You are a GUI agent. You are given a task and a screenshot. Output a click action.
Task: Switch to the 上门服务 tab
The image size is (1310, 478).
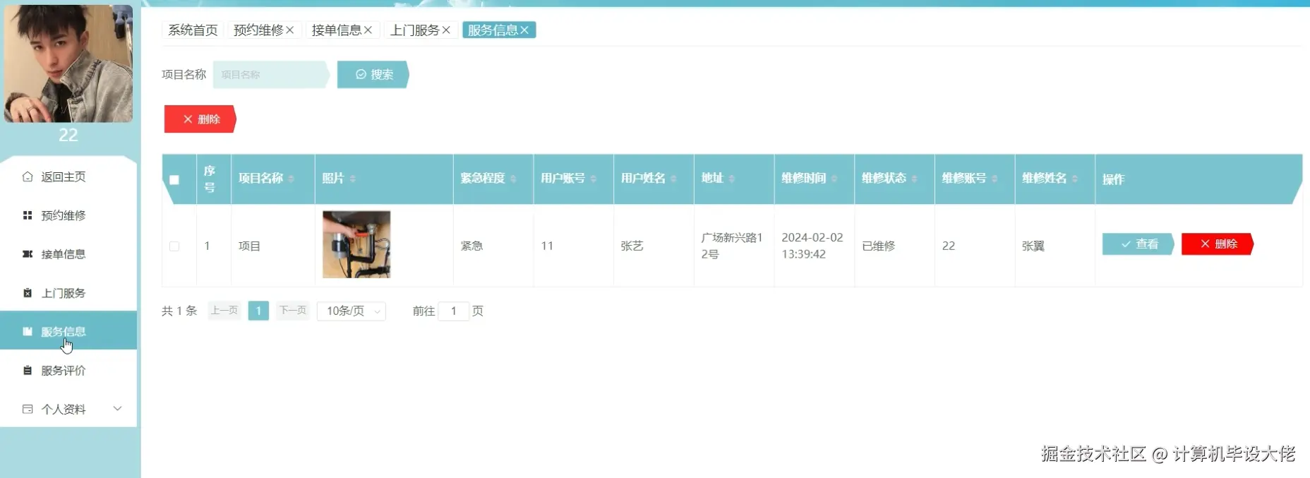[x=415, y=30]
